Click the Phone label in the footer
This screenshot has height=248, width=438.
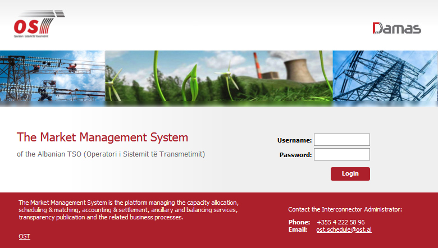pyautogui.click(x=299, y=222)
